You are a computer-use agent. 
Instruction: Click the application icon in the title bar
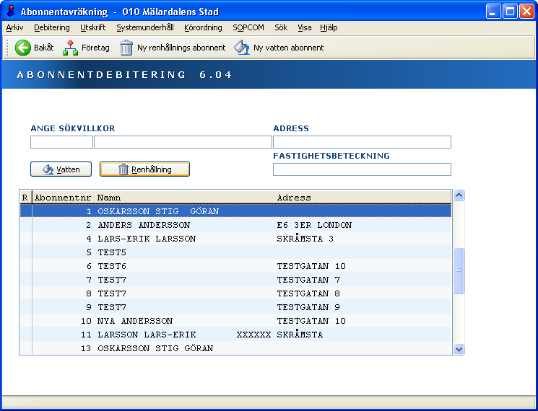[12, 12]
